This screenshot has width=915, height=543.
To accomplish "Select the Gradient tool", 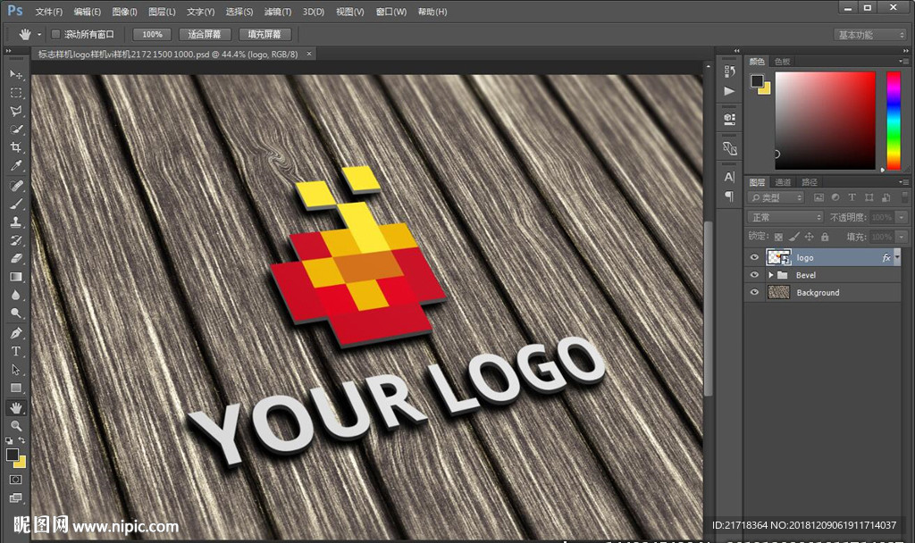I will pyautogui.click(x=16, y=277).
